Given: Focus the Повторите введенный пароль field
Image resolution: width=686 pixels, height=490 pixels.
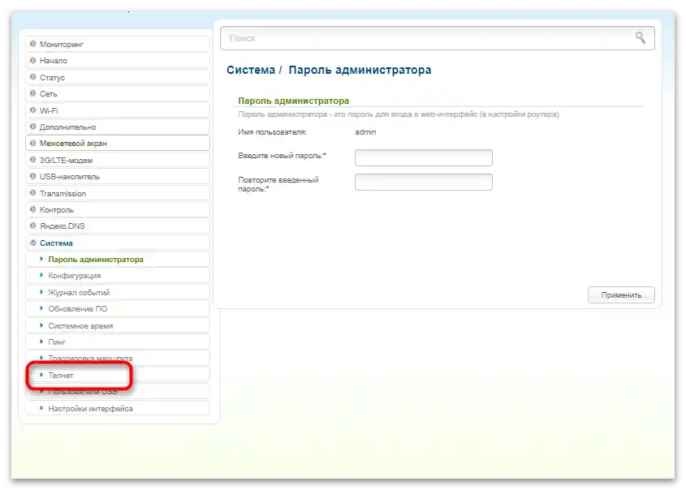Looking at the screenshot, I should click(x=424, y=182).
